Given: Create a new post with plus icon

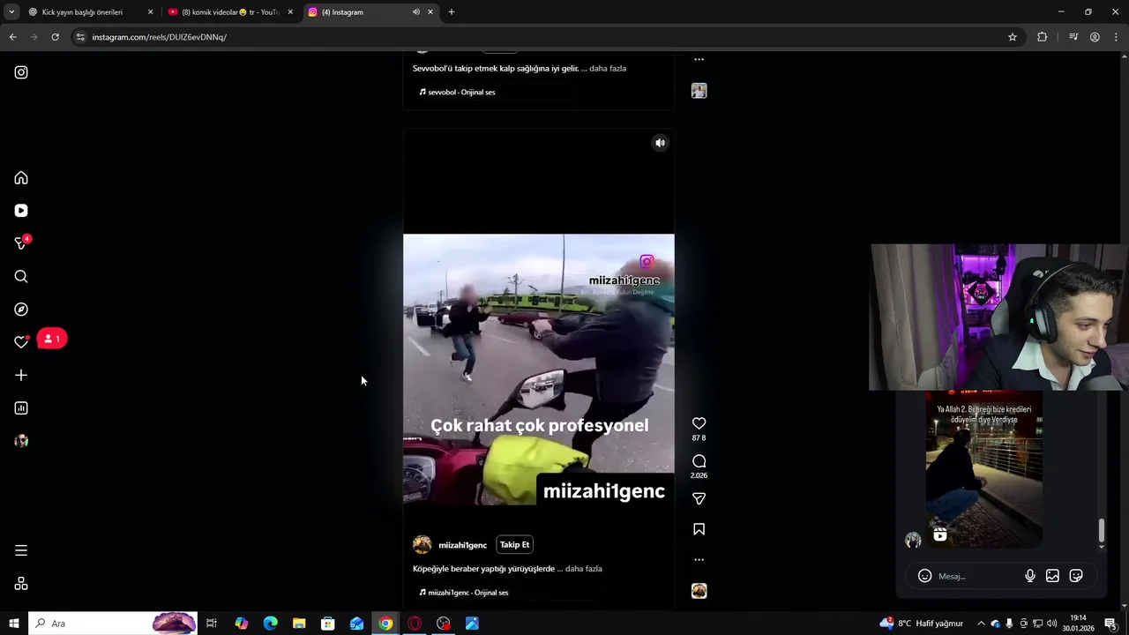Looking at the screenshot, I should click(21, 376).
